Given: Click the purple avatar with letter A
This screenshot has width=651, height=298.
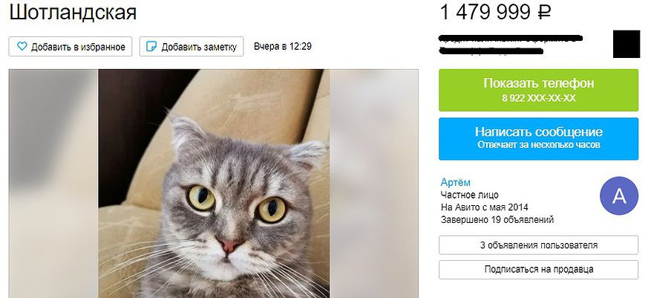Looking at the screenshot, I should coord(618,195).
